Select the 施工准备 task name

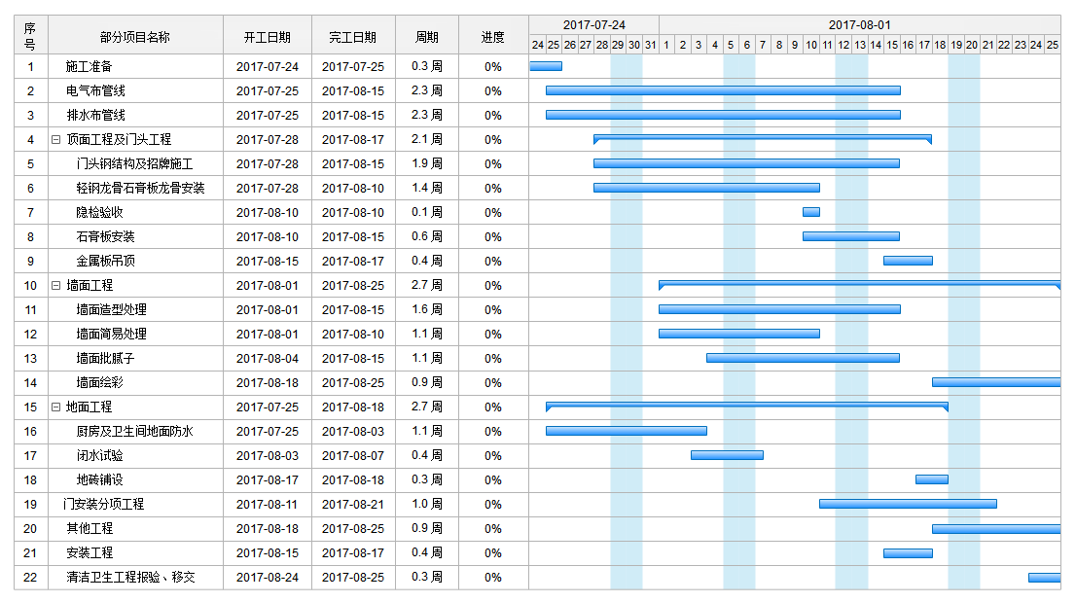[x=90, y=66]
